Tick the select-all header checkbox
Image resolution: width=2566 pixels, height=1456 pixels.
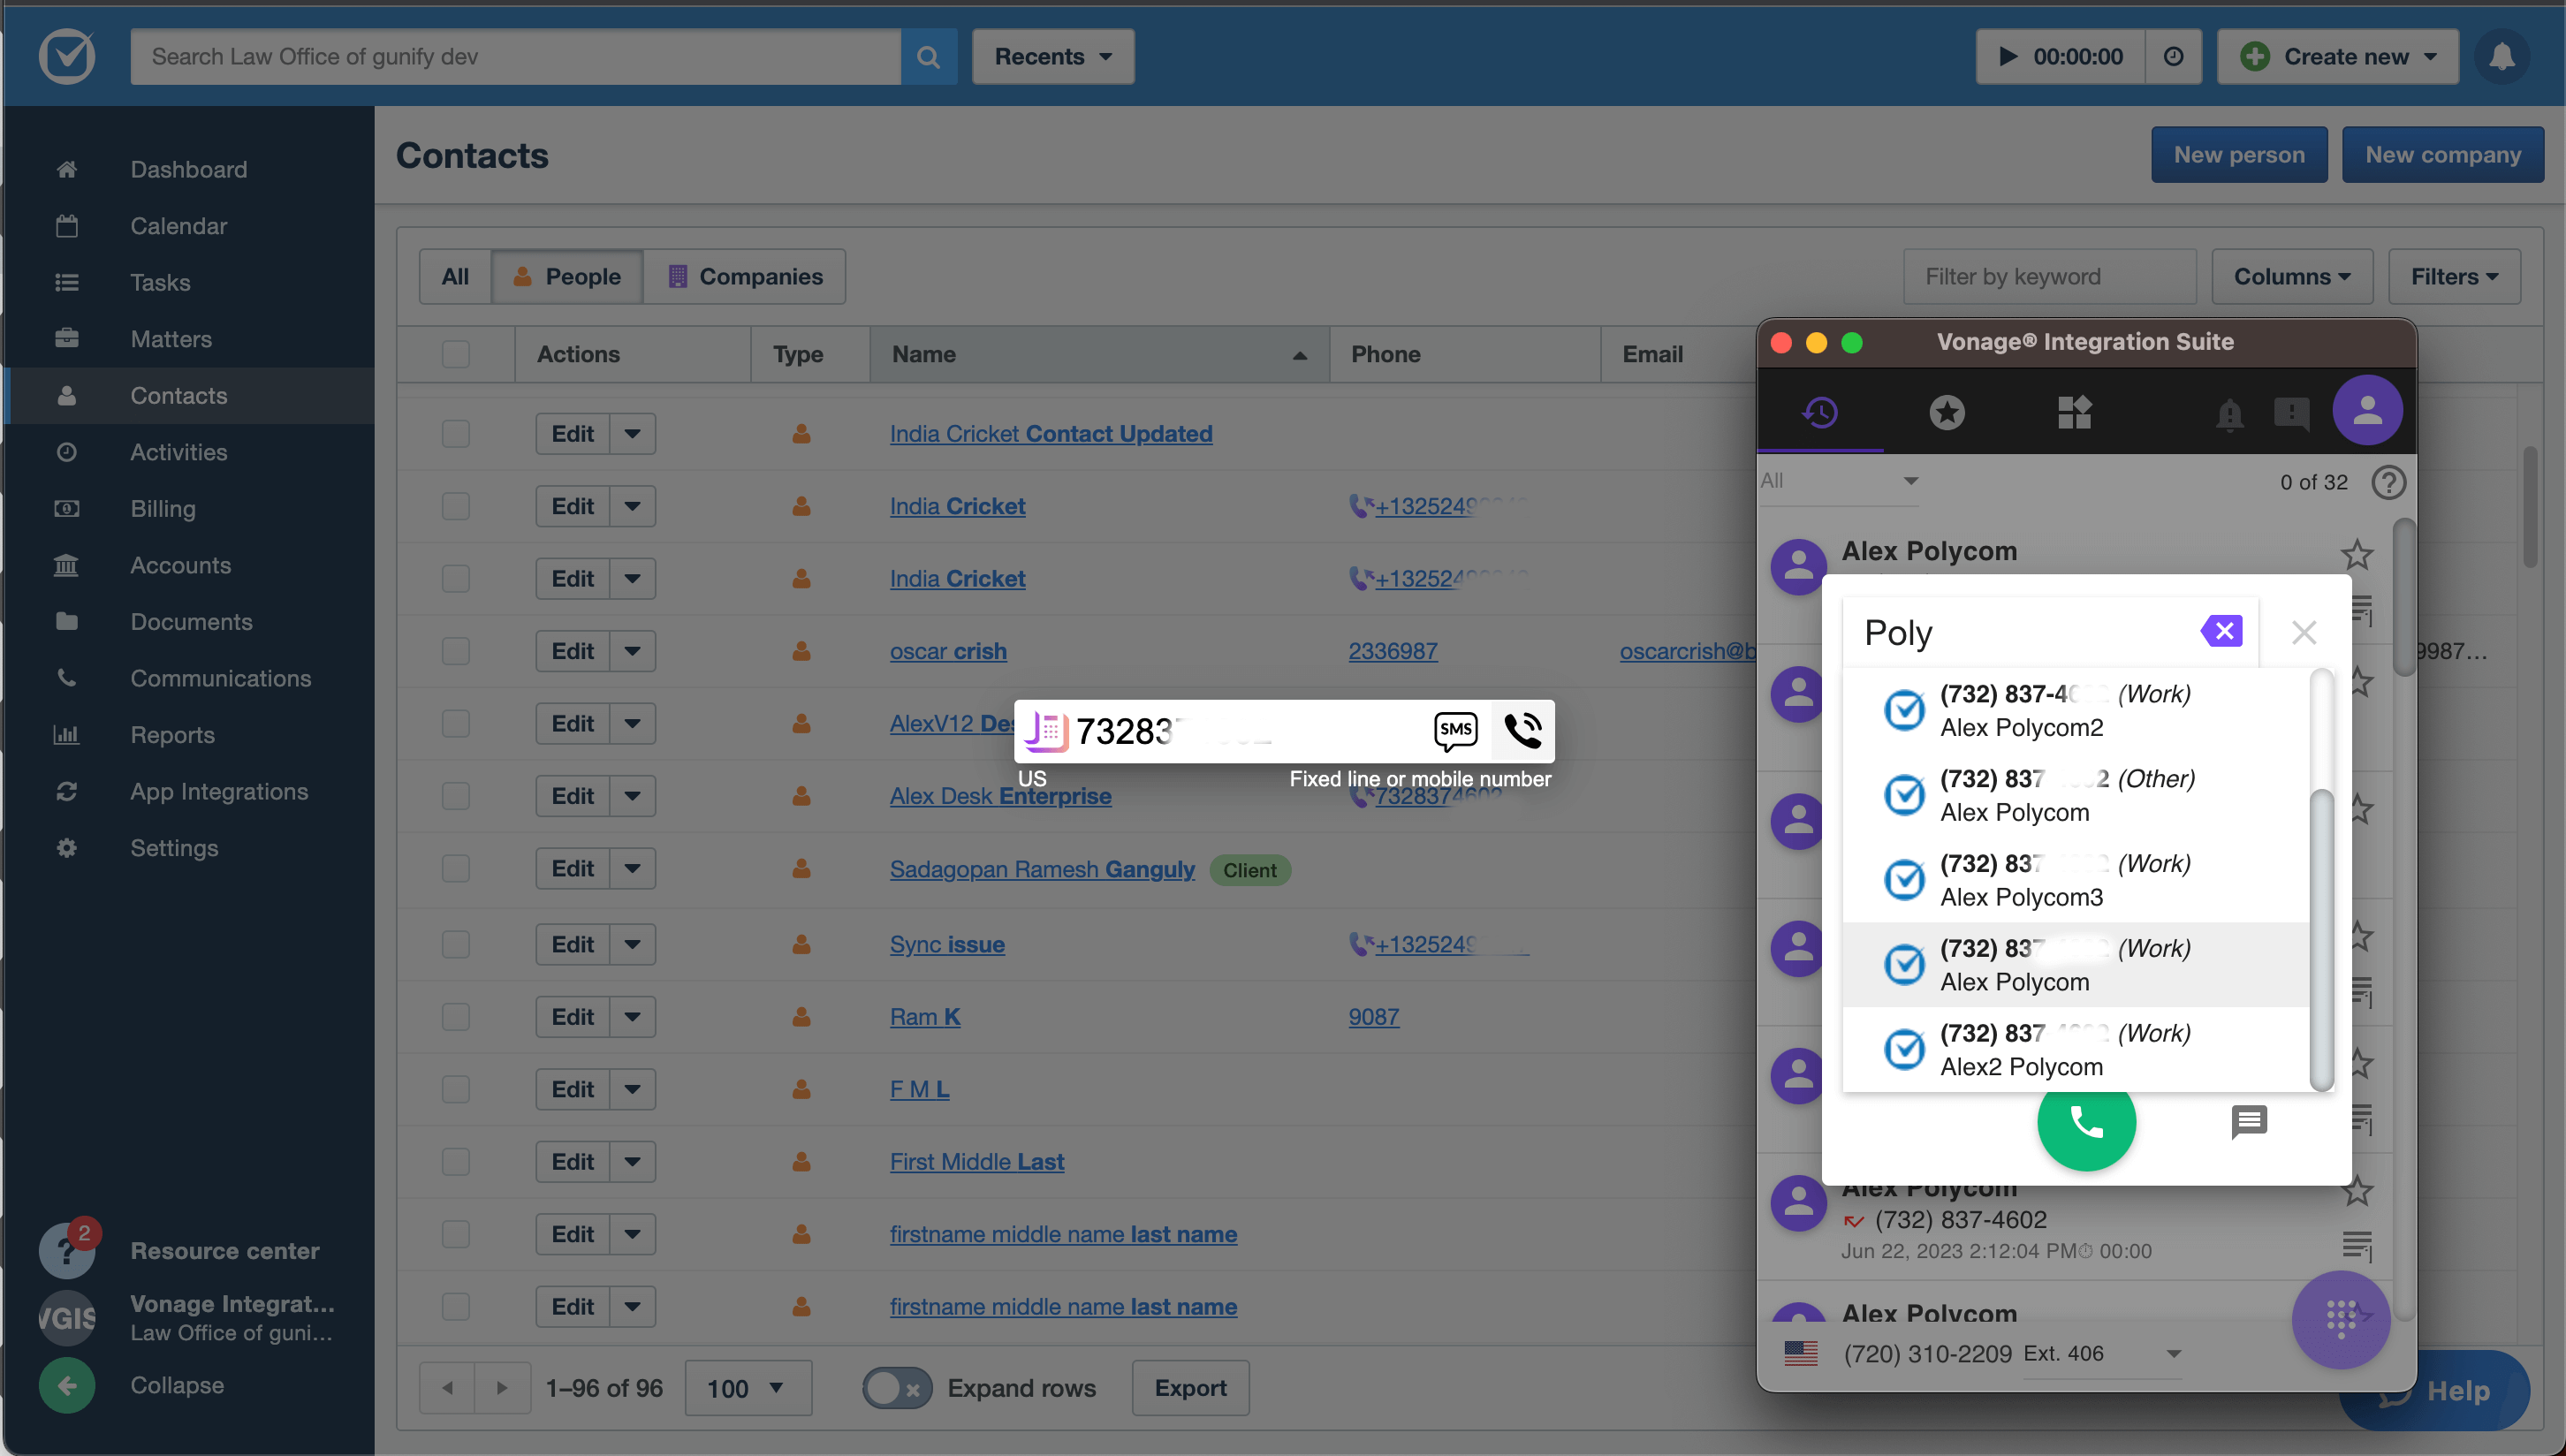click(x=456, y=354)
